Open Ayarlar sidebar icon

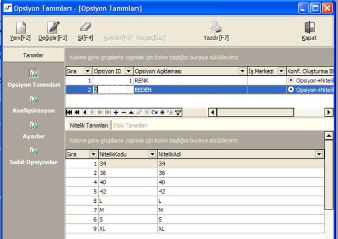(x=34, y=125)
